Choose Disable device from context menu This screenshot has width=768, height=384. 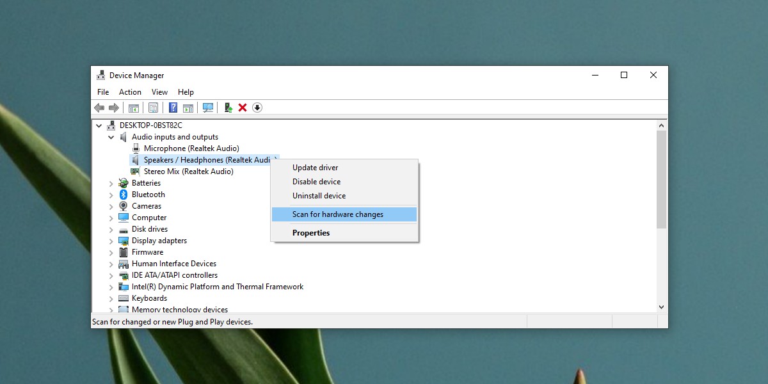click(x=344, y=182)
